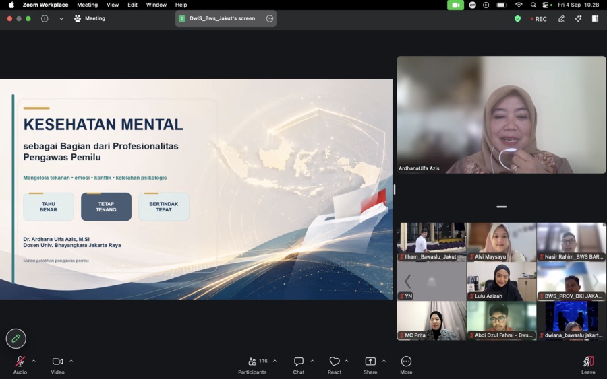Open the Window menu
The width and height of the screenshot is (607, 379).
(156, 5)
